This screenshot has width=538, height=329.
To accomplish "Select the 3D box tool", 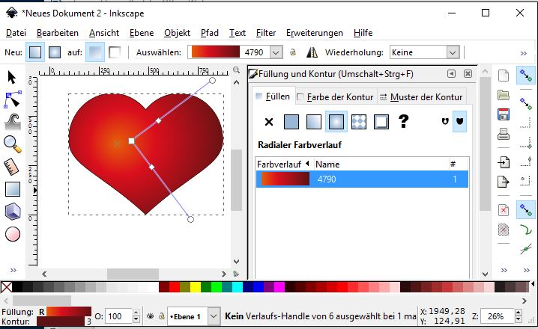I will point(13,212).
